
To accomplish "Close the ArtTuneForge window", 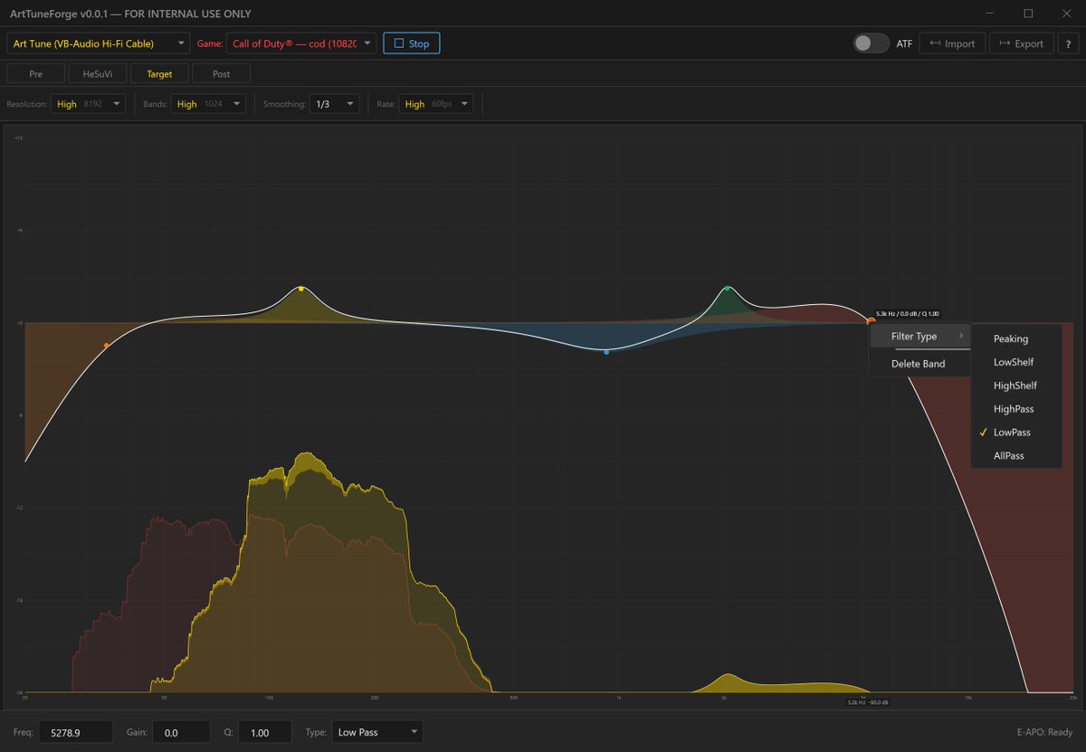I will coord(1065,14).
